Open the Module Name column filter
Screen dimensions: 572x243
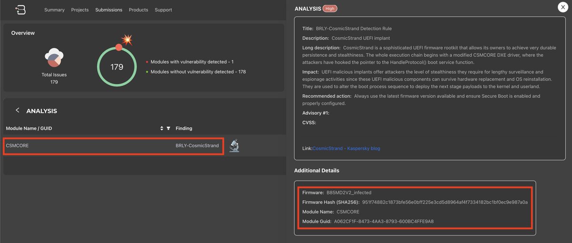point(168,128)
